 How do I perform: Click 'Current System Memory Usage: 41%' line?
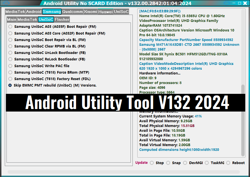(171, 116)
